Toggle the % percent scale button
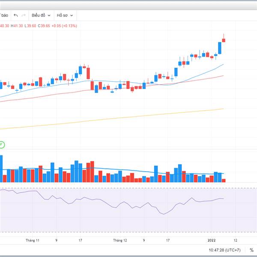The height and width of the screenshot is (257, 257). point(251,250)
